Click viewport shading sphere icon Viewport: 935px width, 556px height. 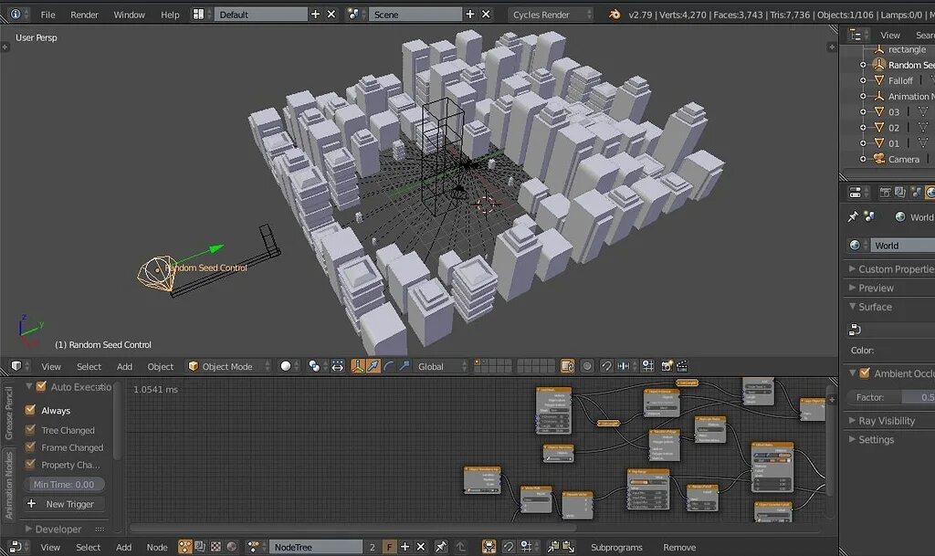click(x=286, y=366)
